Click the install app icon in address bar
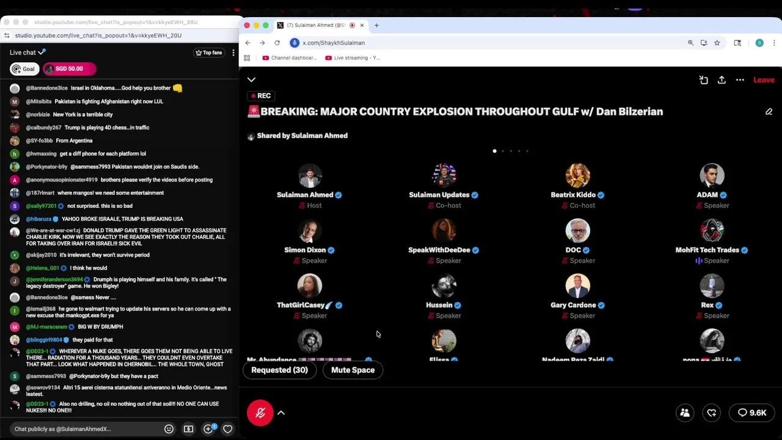Image resolution: width=782 pixels, height=440 pixels. pos(704,43)
